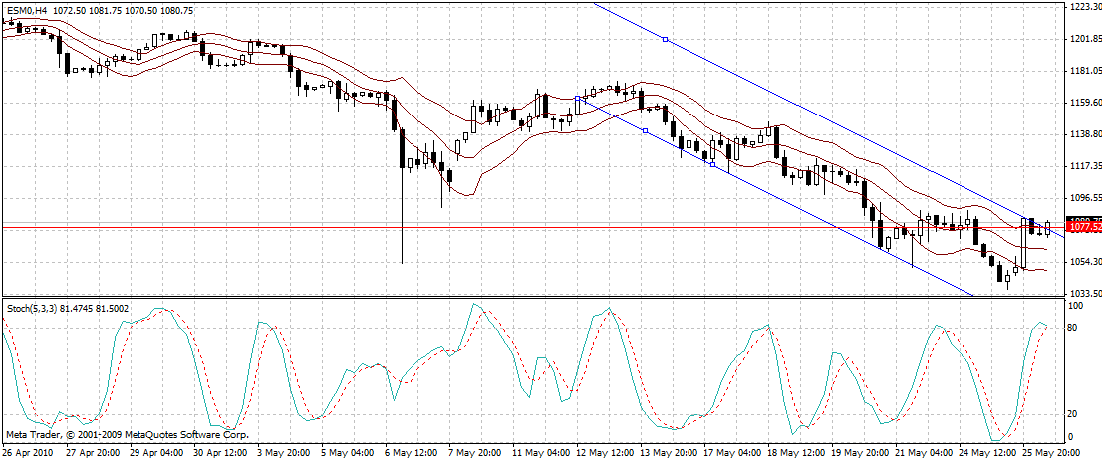Click the stochastic 20 level label
The height and width of the screenshot is (460, 1102).
point(1075,413)
